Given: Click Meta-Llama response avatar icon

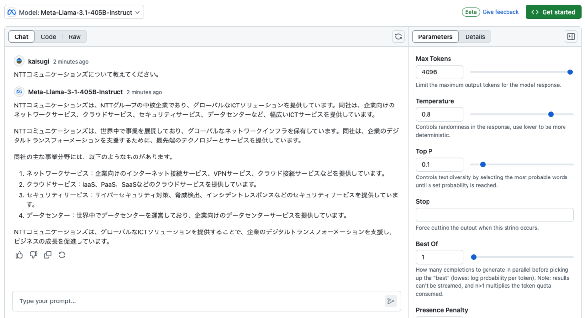Looking at the screenshot, I should 19,92.
